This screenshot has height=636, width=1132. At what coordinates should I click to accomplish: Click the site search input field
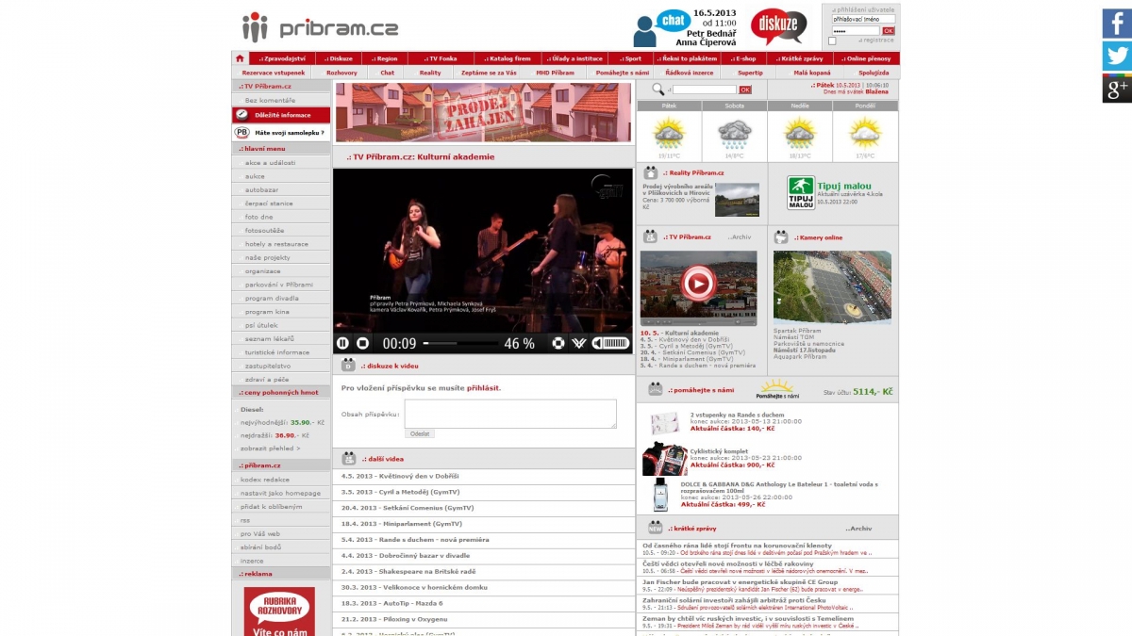705,90
